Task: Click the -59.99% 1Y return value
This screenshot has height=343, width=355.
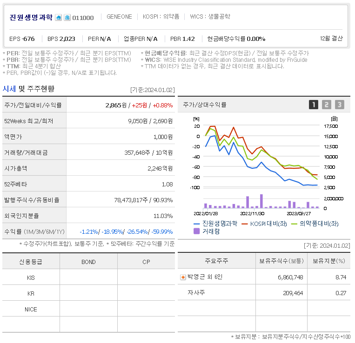Action: [x=162, y=232]
